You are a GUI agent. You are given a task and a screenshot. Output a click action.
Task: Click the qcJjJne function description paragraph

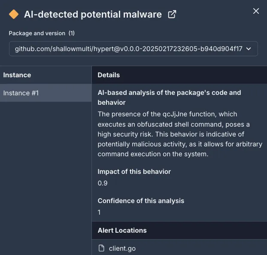pyautogui.click(x=180, y=134)
